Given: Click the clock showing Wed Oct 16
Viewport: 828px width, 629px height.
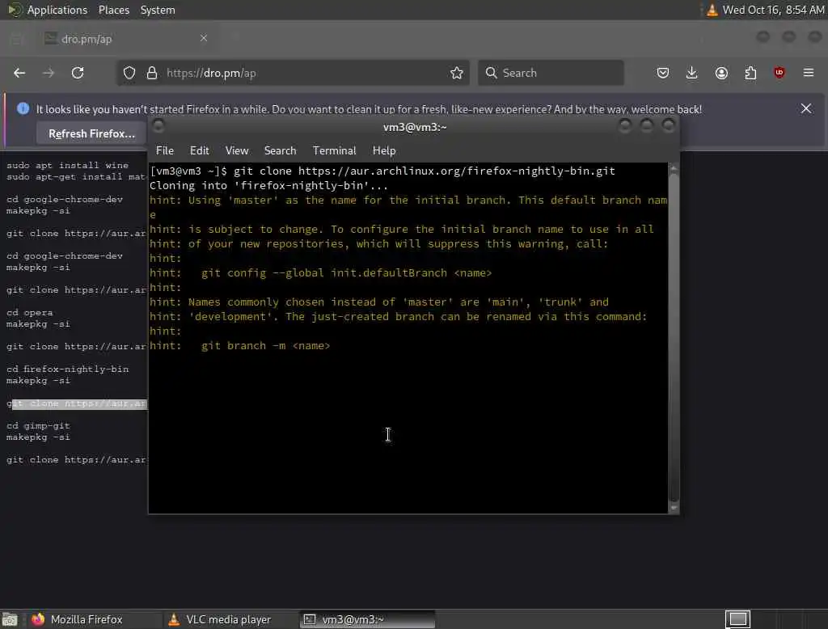Looking at the screenshot, I should click(x=773, y=10).
